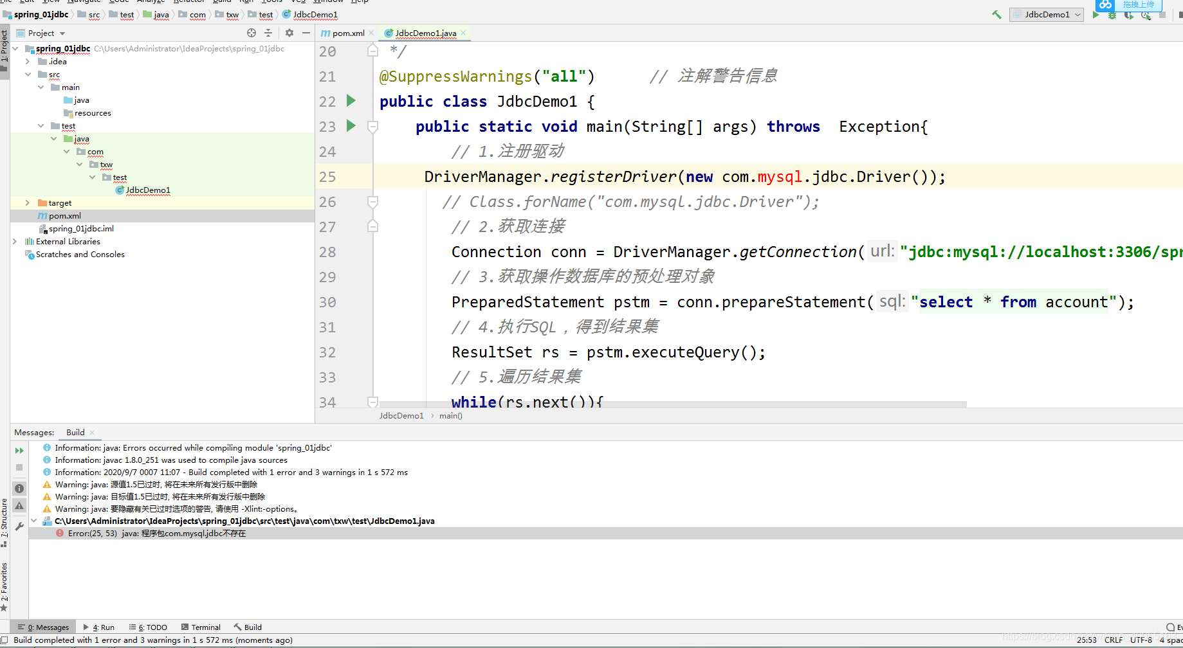The height and width of the screenshot is (648, 1183).
Task: Open the Build tool window tab at bottom
Action: point(248,627)
